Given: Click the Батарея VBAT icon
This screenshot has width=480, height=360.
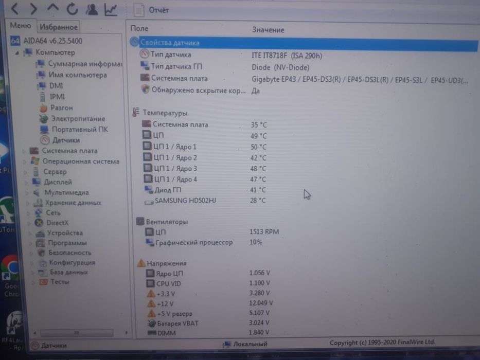Looking at the screenshot, I should (x=152, y=323).
